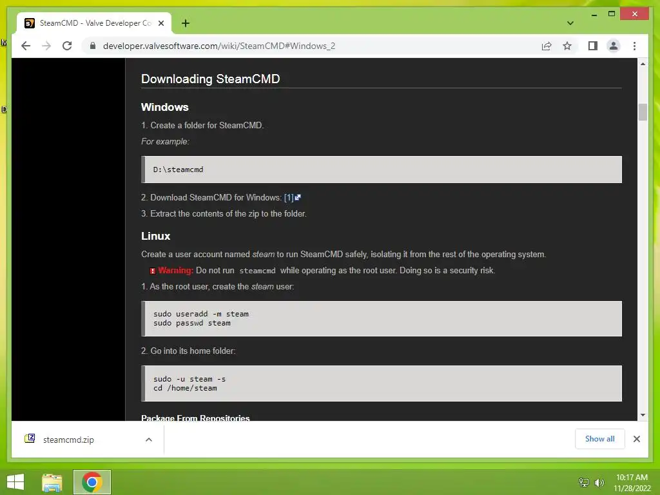Image resolution: width=660 pixels, height=495 pixels.
Task: Click the address bar URL
Action: click(x=219, y=46)
